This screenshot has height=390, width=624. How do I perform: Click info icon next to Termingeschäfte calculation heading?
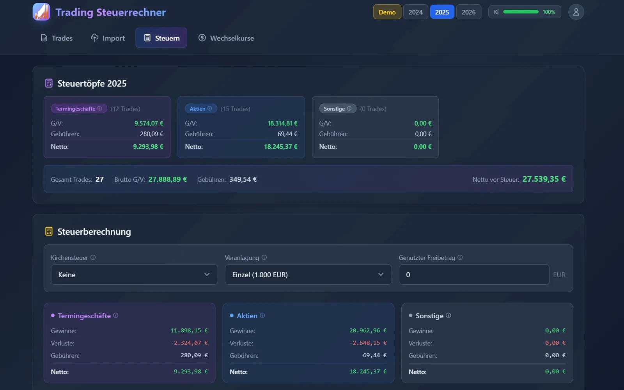(116, 316)
